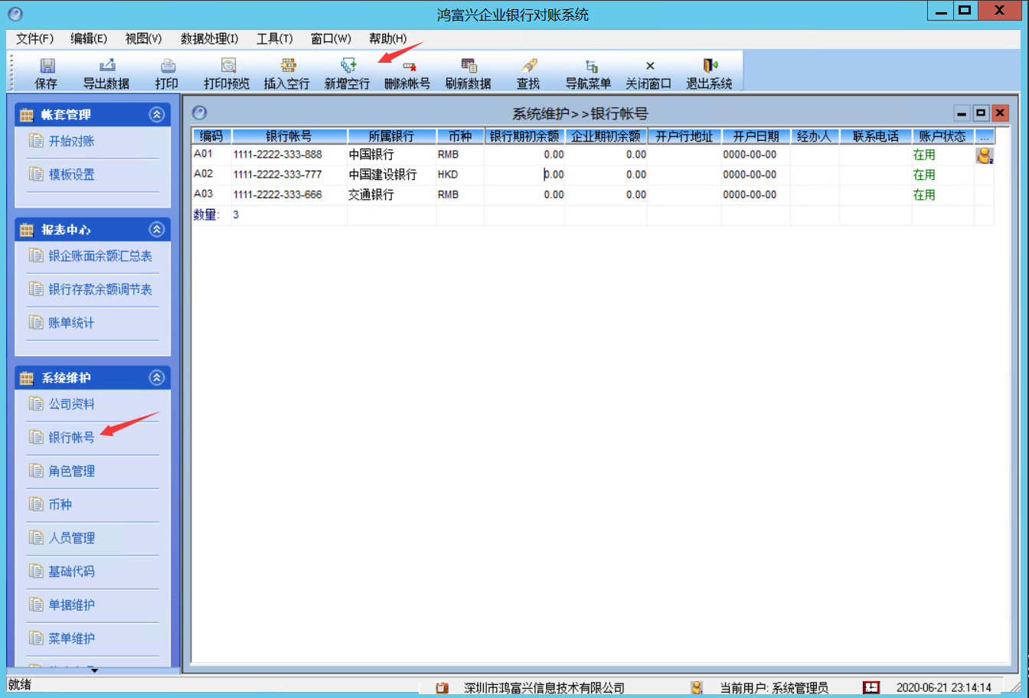The image size is (1029, 698).
Task: Open 角色管理 in the sidebar
Action: coord(72,471)
